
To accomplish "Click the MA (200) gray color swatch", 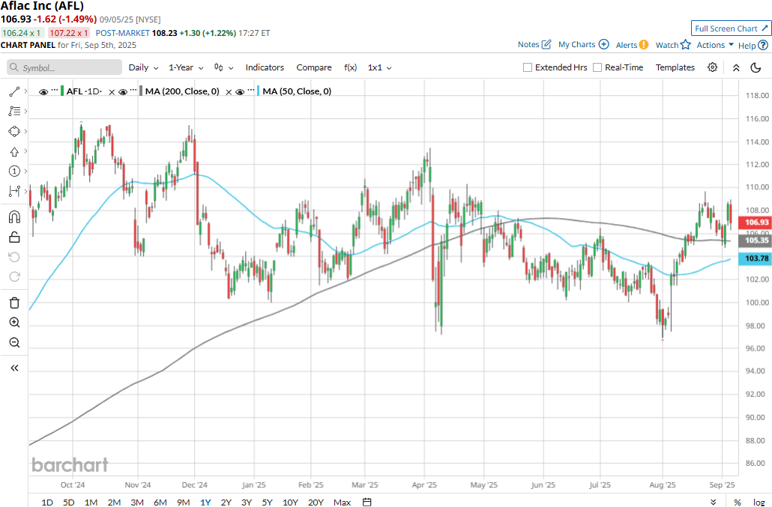I will point(141,91).
